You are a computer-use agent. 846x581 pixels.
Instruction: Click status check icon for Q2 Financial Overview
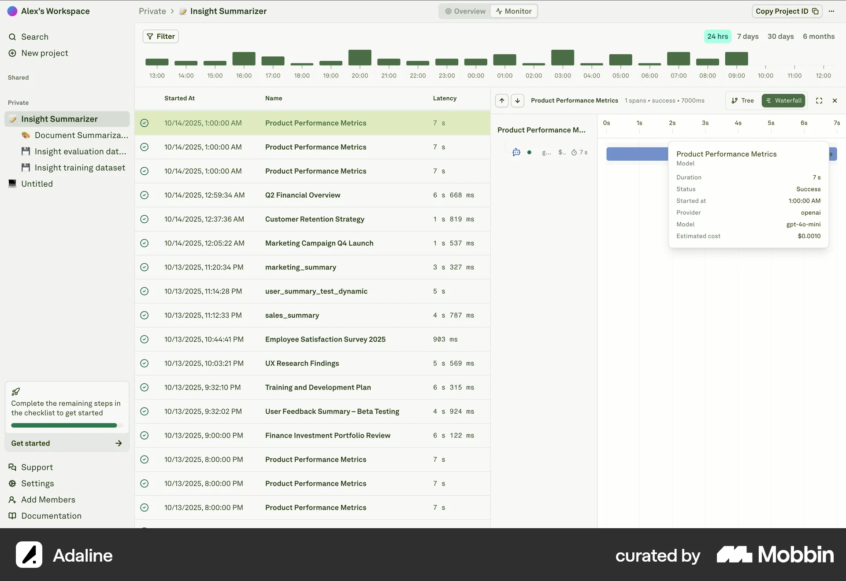(144, 195)
